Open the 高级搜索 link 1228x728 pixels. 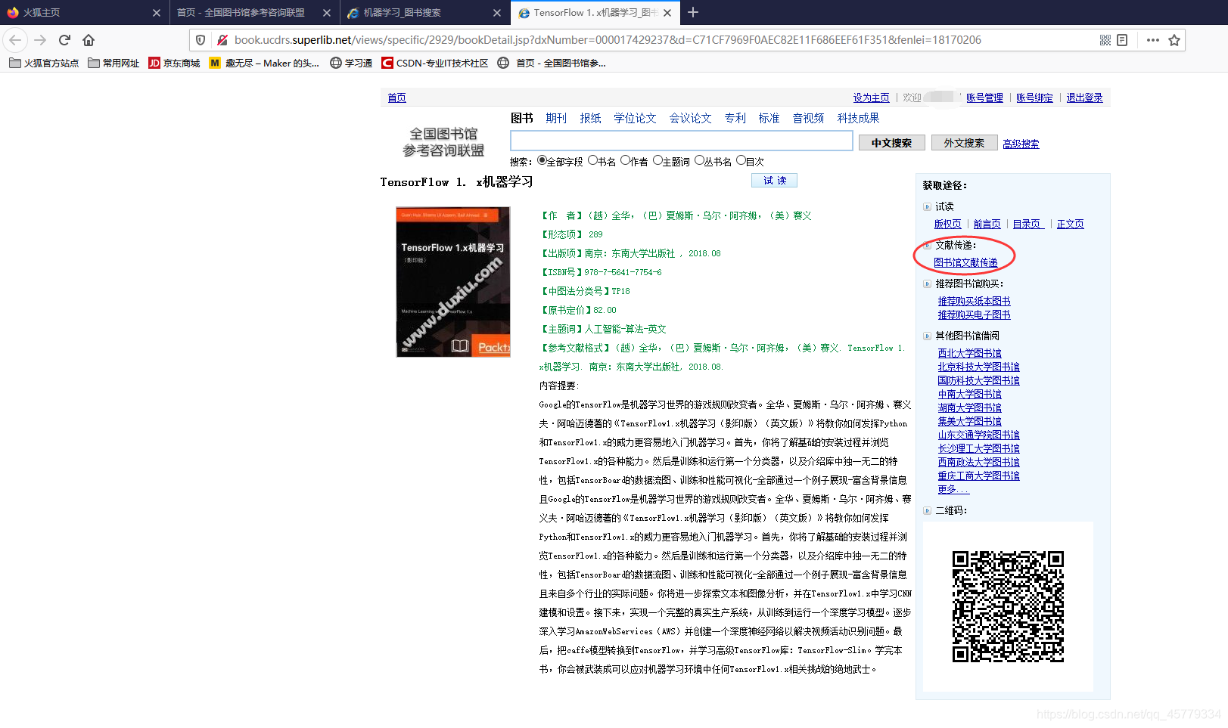[x=1021, y=144]
